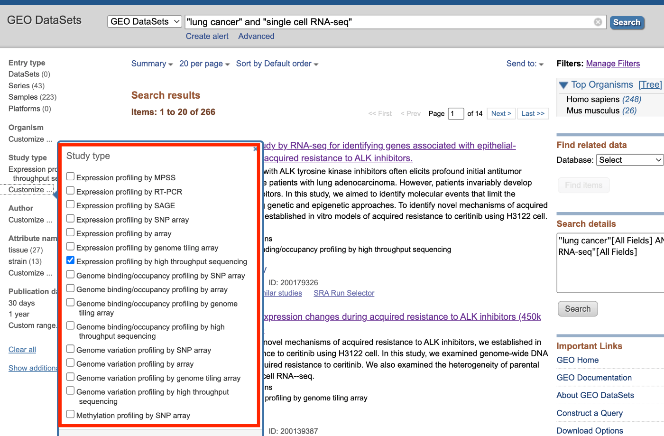Check Genome variation profiling by SNP array
The height and width of the screenshot is (436, 664).
point(70,349)
